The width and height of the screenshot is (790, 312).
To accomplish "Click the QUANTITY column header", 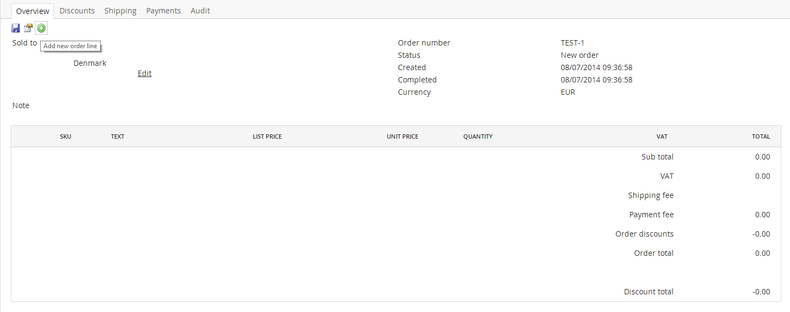I will (478, 136).
